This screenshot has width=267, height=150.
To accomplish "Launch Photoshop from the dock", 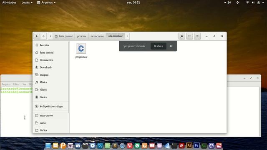I will (196, 145).
